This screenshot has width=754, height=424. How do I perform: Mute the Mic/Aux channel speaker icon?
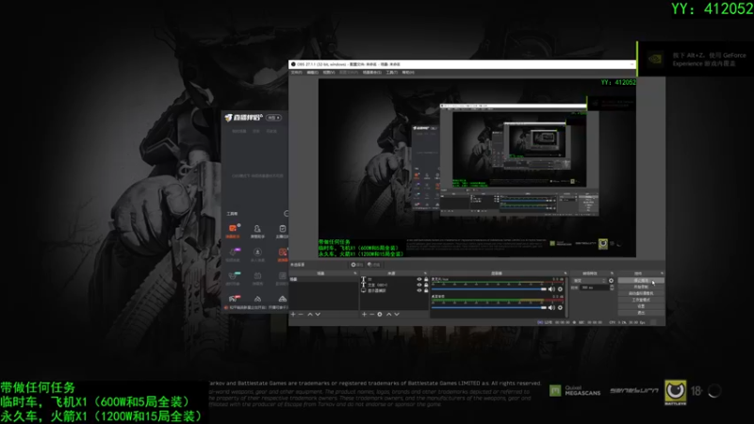(551, 289)
